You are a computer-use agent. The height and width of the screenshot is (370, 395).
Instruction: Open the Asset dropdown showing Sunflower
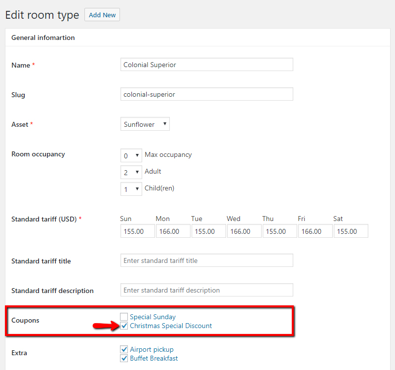[145, 124]
